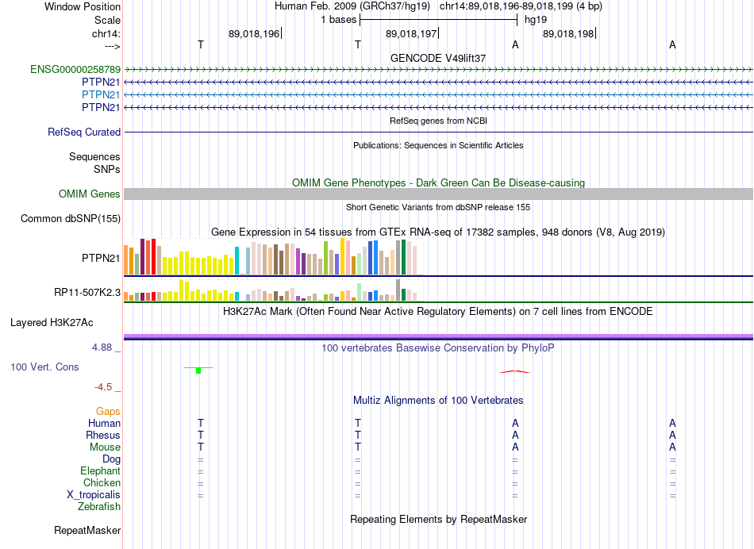
Task: Click the OMIM Genes track label
Action: (90, 194)
